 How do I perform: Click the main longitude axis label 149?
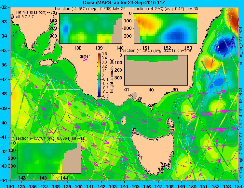(182, 186)
